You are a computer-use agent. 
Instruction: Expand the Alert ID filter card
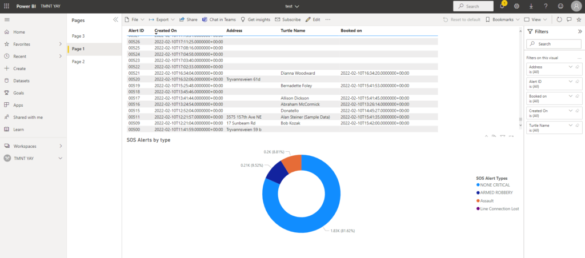point(570,81)
